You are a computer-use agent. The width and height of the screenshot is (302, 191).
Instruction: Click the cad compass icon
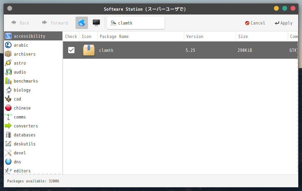point(8,99)
